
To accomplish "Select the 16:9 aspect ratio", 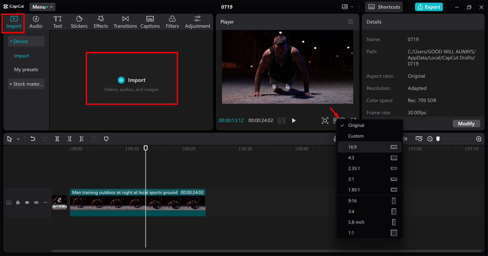I will coord(369,147).
